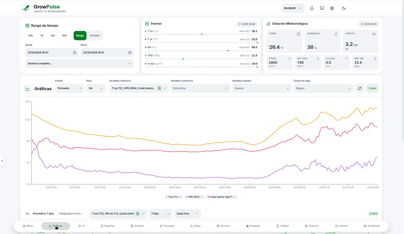Expand the Semana completa dropdown
This screenshot has height=234, width=404.
(80, 63)
